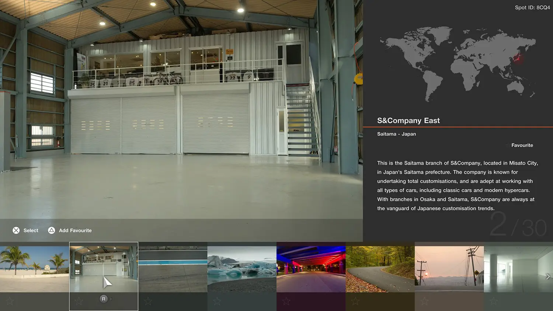This screenshot has width=553, height=311.
Task: Click the triangle Add Favourite icon
Action: (x=52, y=230)
